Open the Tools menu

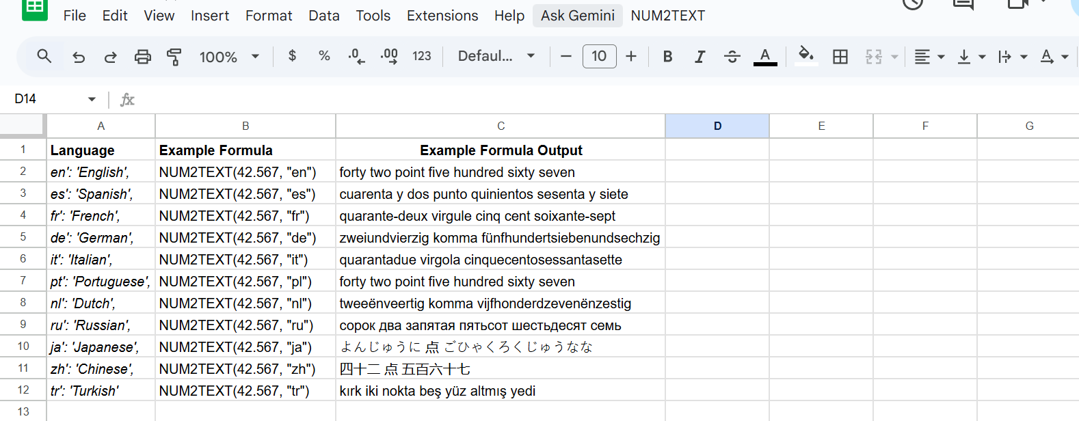tap(373, 15)
